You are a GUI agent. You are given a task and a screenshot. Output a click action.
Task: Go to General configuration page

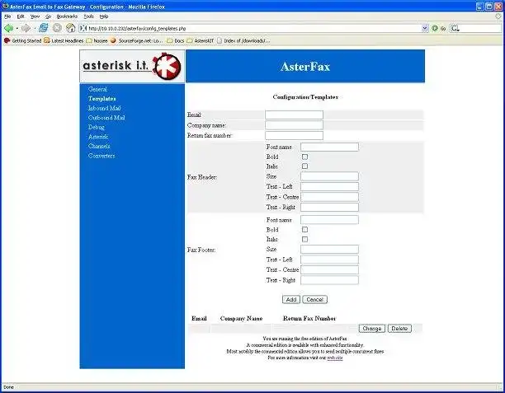click(x=97, y=89)
